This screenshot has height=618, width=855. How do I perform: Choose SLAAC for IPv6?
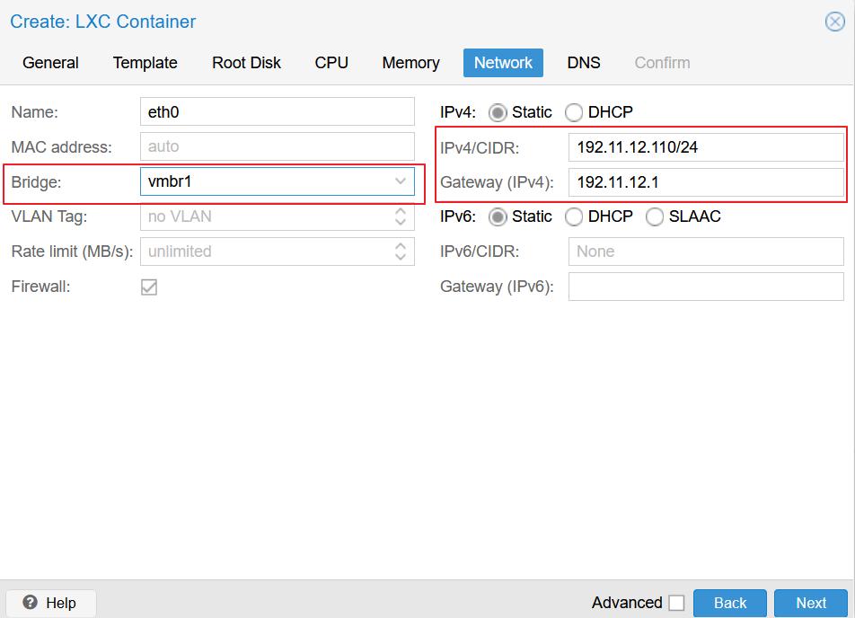point(655,217)
